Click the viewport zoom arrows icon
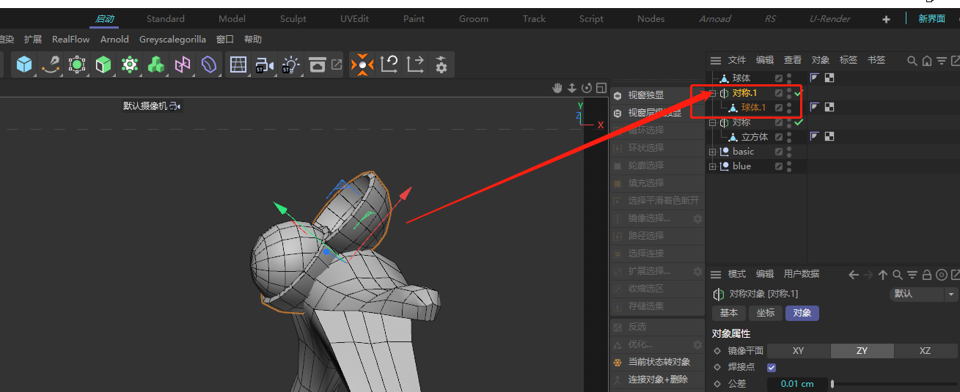 tap(572, 89)
